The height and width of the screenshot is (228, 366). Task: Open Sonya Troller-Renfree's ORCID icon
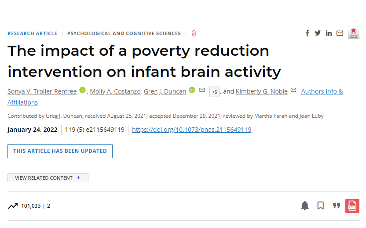click(82, 90)
